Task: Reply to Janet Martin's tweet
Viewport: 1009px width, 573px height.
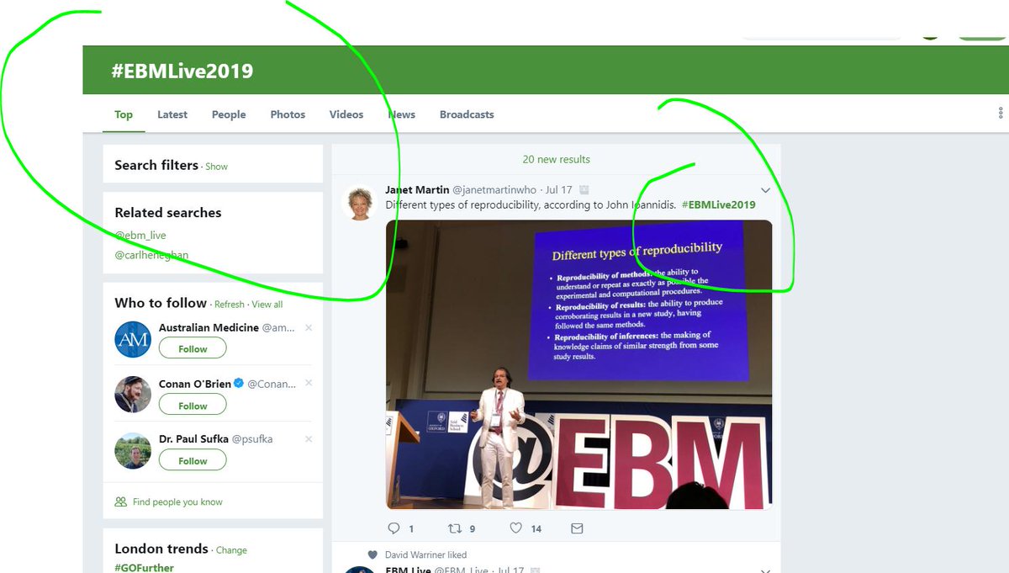Action: tap(394, 528)
